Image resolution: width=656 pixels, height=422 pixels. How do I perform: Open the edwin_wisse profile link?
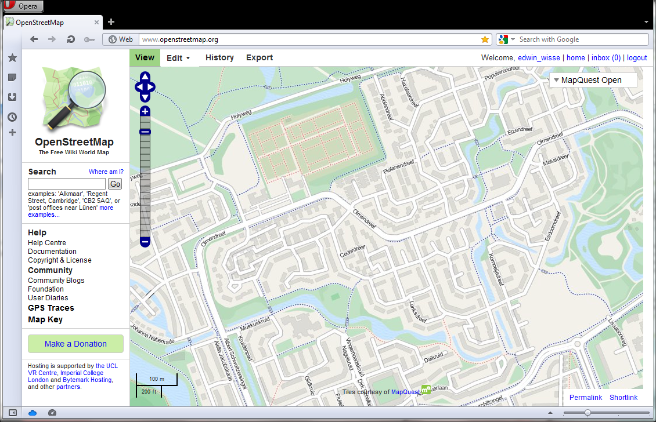(x=539, y=57)
